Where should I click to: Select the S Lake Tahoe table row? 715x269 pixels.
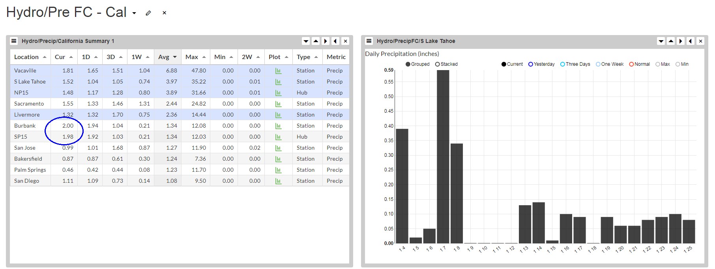(x=30, y=82)
